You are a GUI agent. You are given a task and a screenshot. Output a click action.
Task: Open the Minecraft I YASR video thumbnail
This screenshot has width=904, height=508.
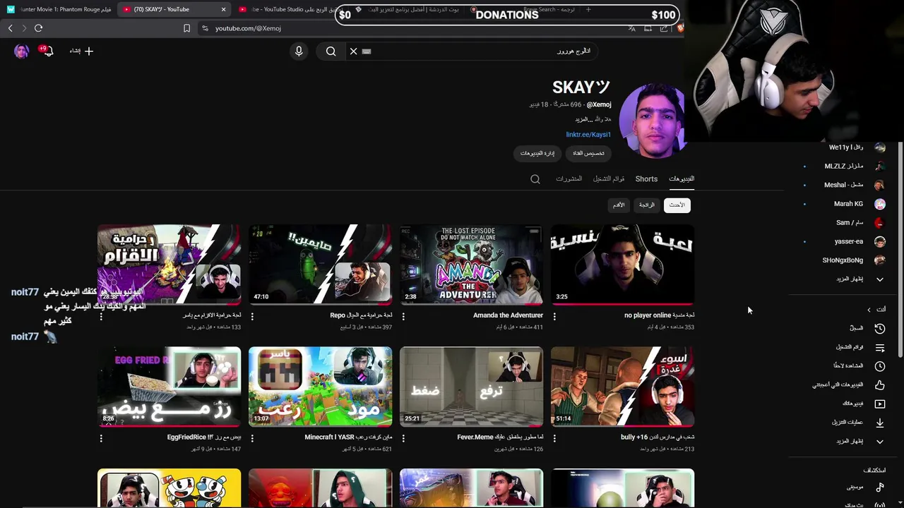point(320,387)
